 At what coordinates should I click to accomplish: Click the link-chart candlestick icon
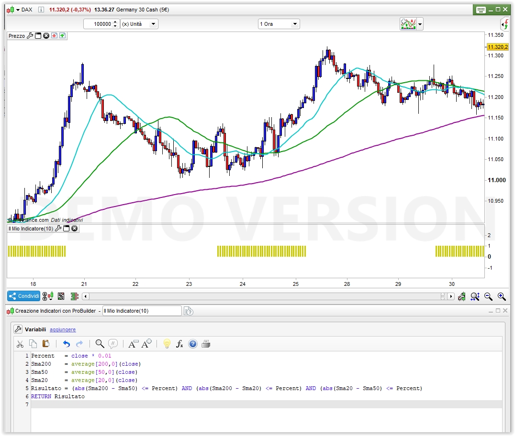[48, 296]
